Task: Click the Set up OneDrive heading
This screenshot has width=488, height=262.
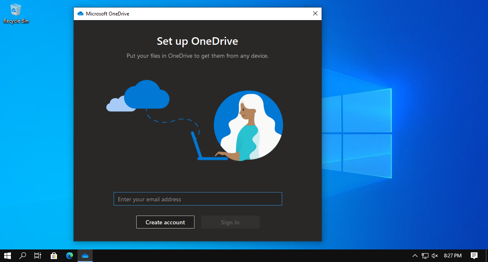Action: (197, 41)
